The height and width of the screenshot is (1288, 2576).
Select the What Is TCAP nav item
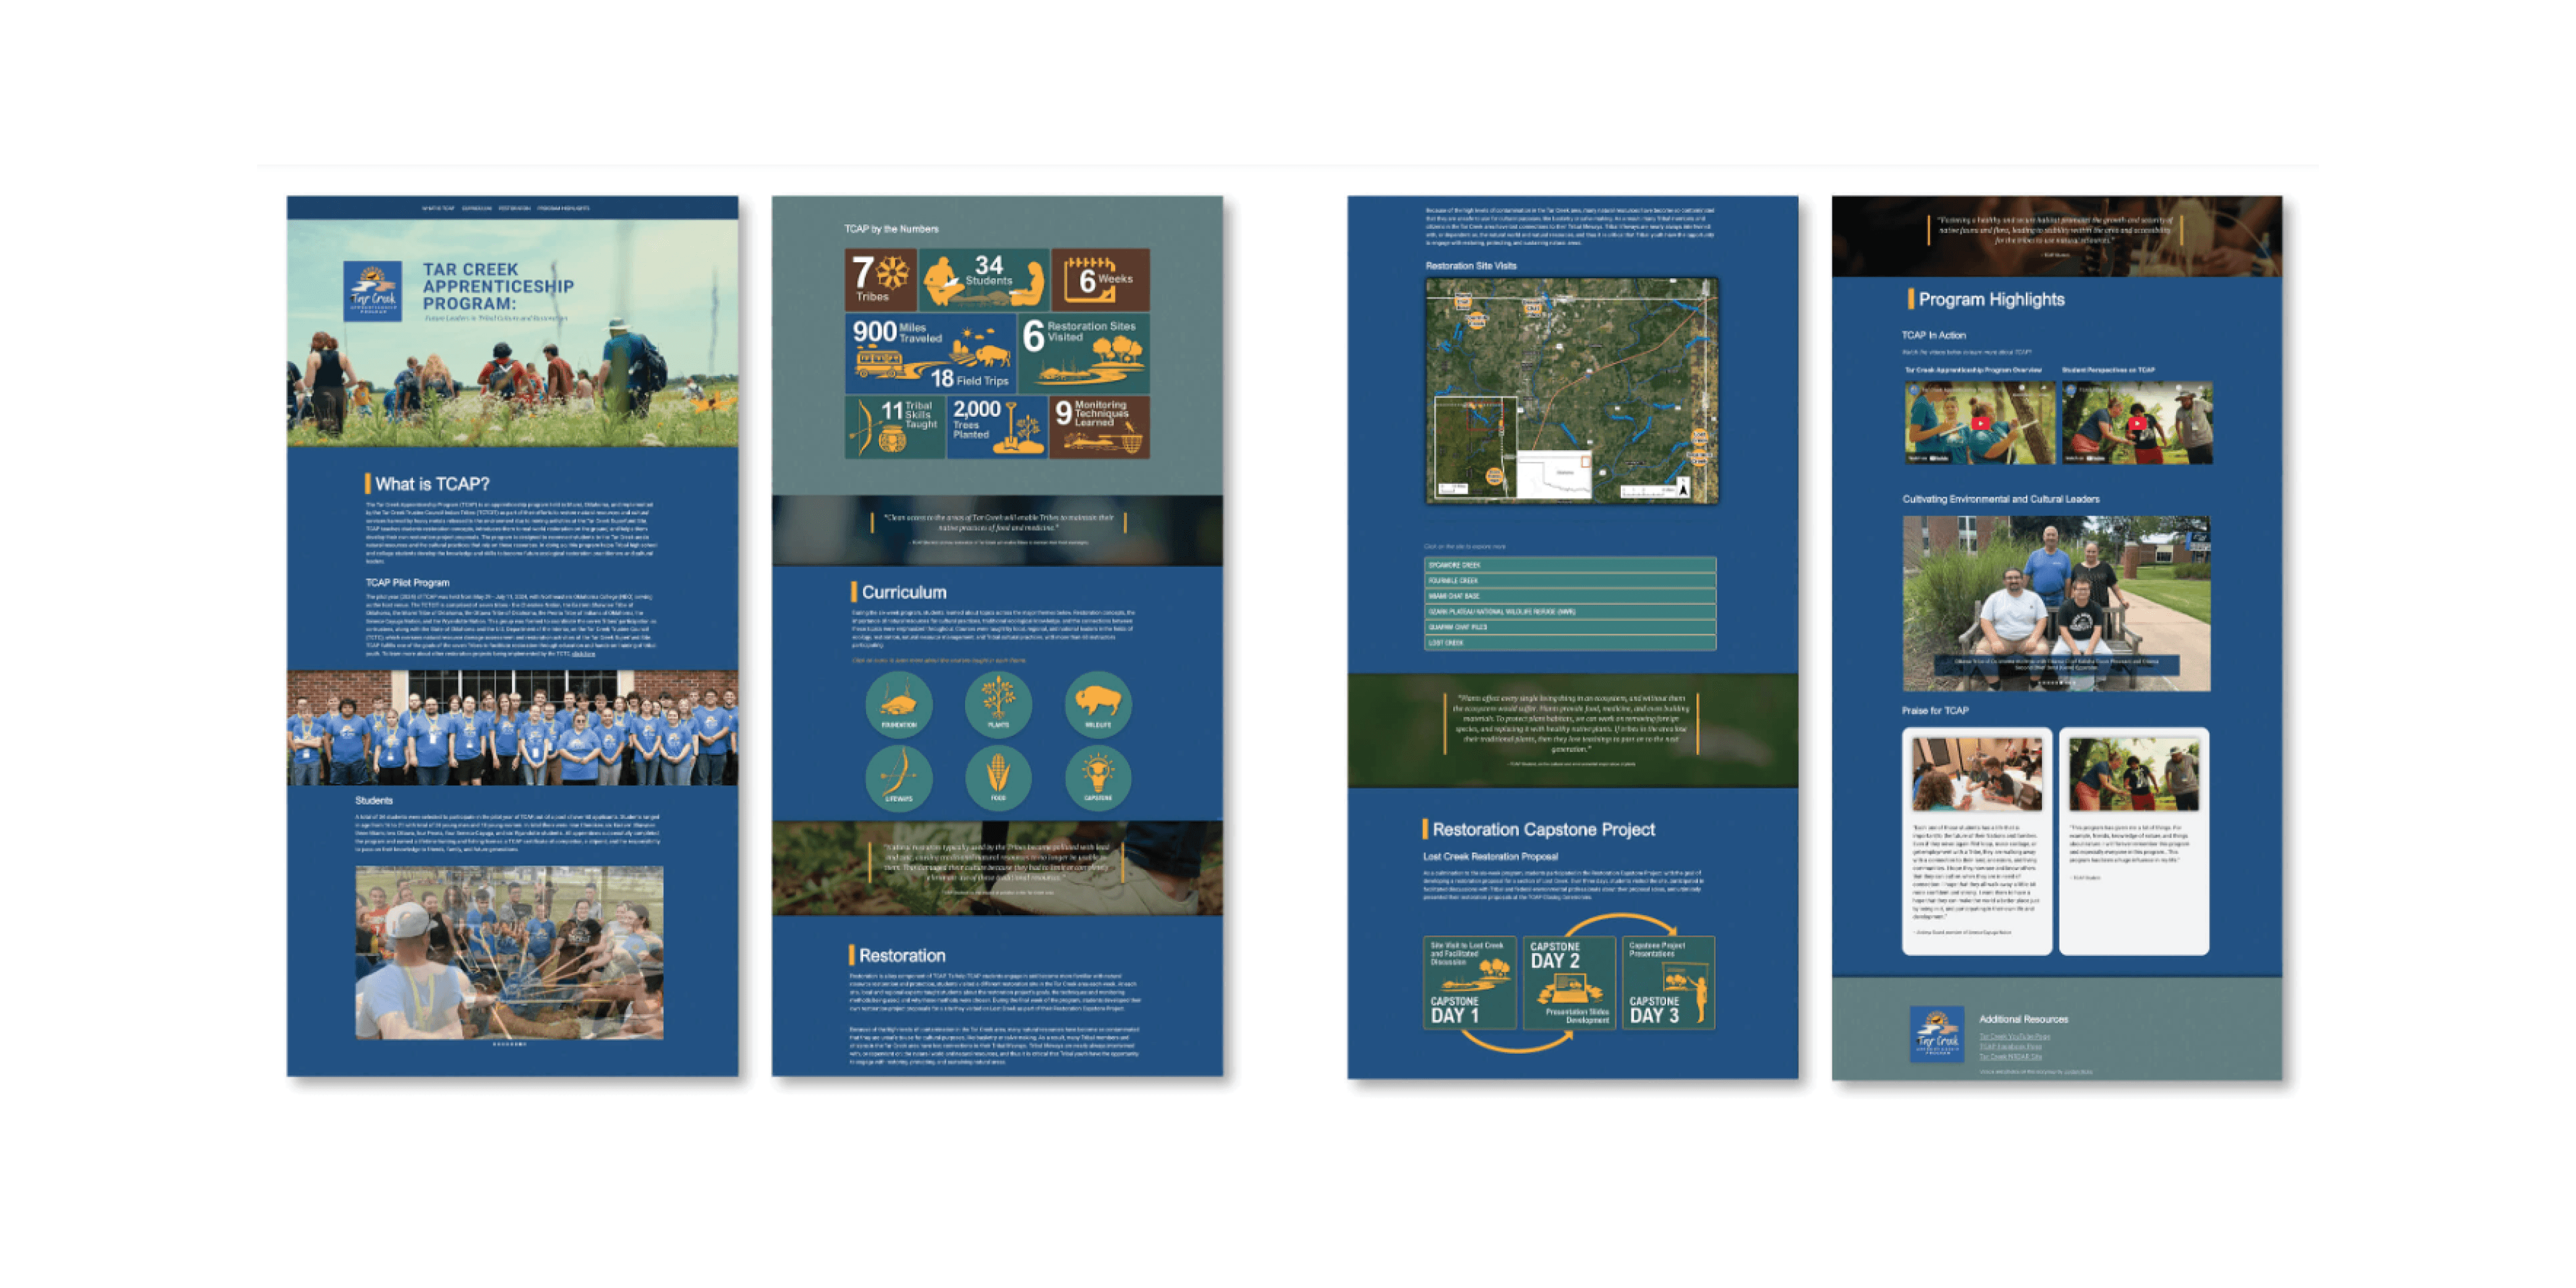click(x=438, y=208)
